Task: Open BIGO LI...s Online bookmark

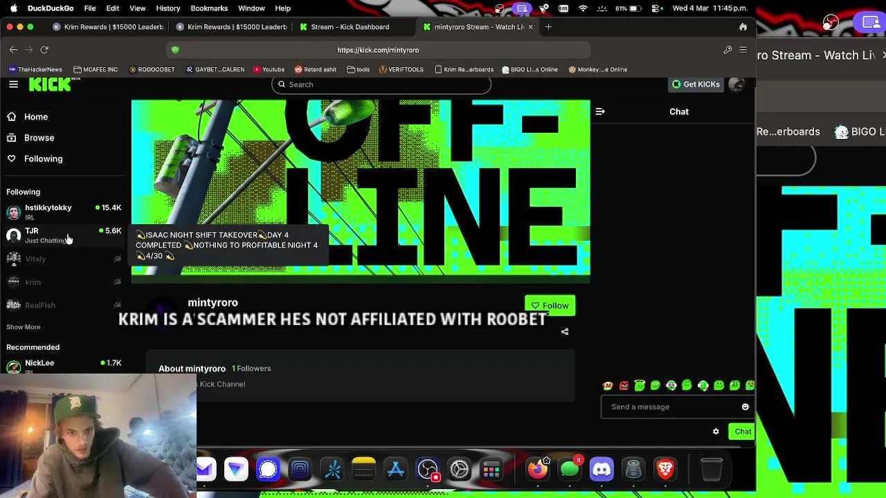Action: (x=530, y=69)
